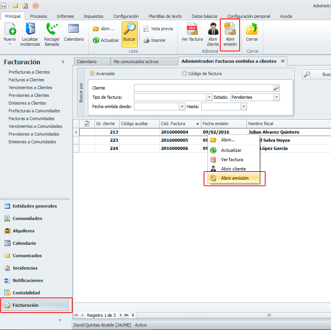The width and height of the screenshot is (331, 330).
Task: Toggle the checkbox column header in grid
Action: 87,124
